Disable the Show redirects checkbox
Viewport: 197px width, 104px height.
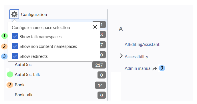click(15, 56)
